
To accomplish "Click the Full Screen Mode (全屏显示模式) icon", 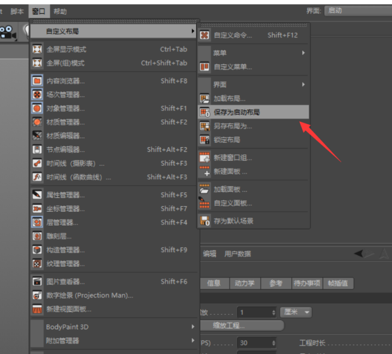I will 37,49.
